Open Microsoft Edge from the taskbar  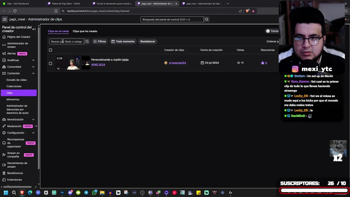(x=30, y=193)
